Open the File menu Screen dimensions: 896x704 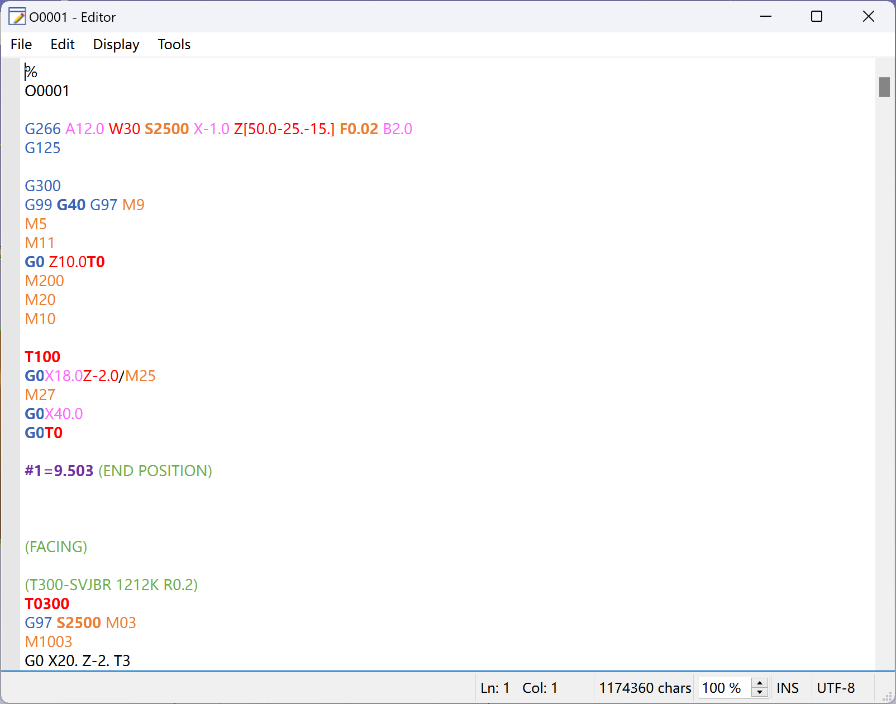(x=21, y=45)
